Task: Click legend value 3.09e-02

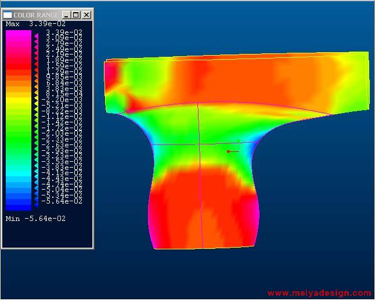Action: coord(64,38)
